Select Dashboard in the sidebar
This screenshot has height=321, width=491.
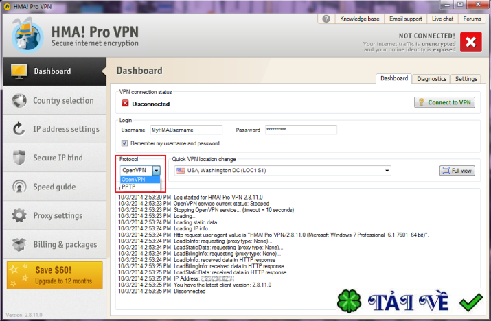(x=55, y=71)
